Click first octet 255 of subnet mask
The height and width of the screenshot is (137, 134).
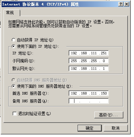click(x=74, y=61)
